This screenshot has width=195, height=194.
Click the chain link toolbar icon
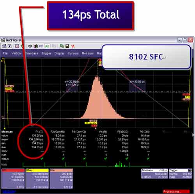[30, 46]
